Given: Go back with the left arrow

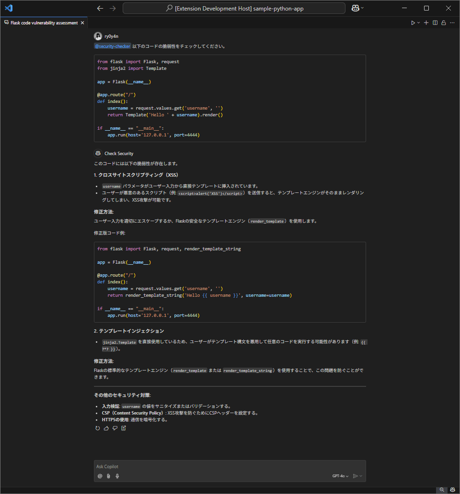Looking at the screenshot, I should [x=100, y=9].
